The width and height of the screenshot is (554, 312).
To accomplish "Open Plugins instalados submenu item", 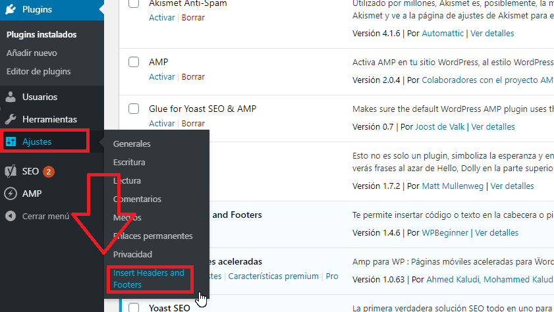I will click(42, 35).
